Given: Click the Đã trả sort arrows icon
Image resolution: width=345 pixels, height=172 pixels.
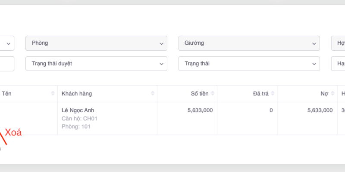Looking at the screenshot, I should pyautogui.click(x=273, y=94).
